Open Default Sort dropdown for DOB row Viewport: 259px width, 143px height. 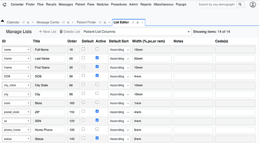(x=119, y=77)
